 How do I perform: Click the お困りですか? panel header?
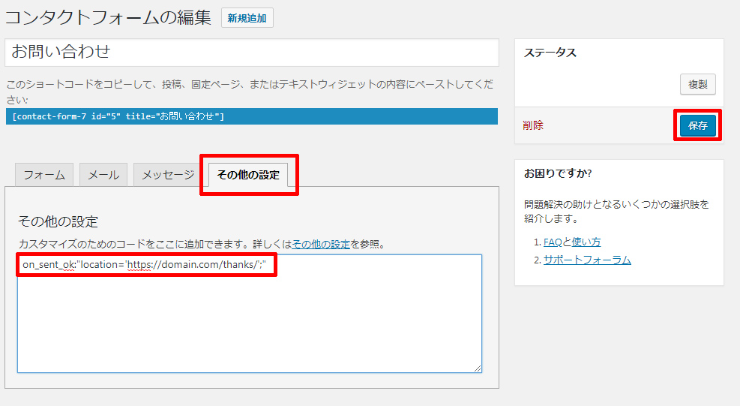[x=558, y=173]
